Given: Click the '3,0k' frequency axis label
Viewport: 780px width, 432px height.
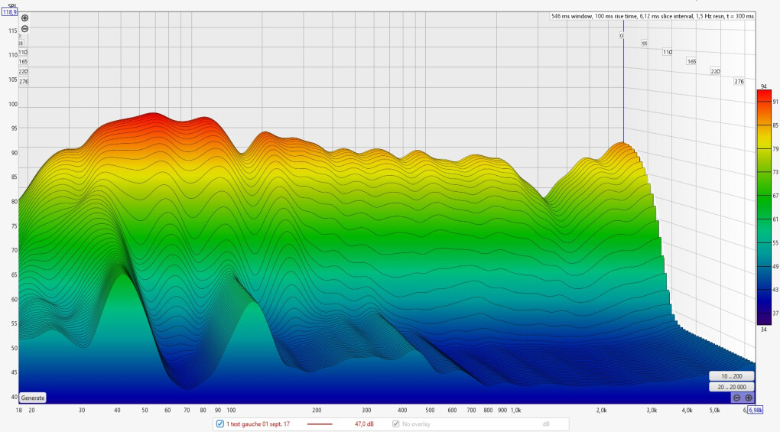Looking at the screenshot, I should tap(652, 411).
